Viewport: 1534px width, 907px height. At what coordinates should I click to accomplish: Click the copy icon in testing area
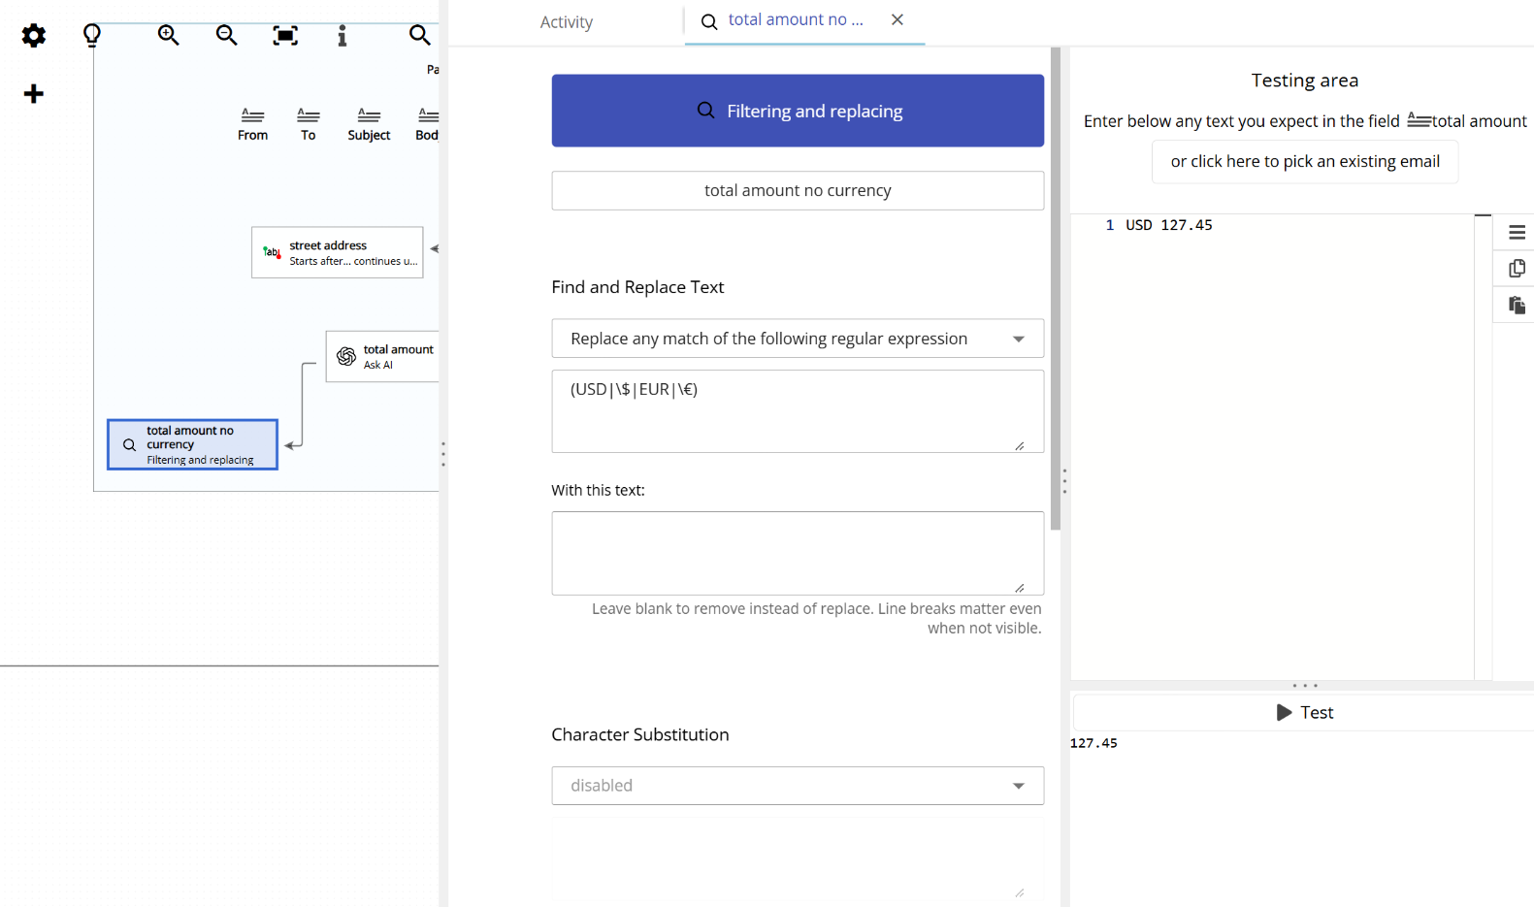[1517, 269]
